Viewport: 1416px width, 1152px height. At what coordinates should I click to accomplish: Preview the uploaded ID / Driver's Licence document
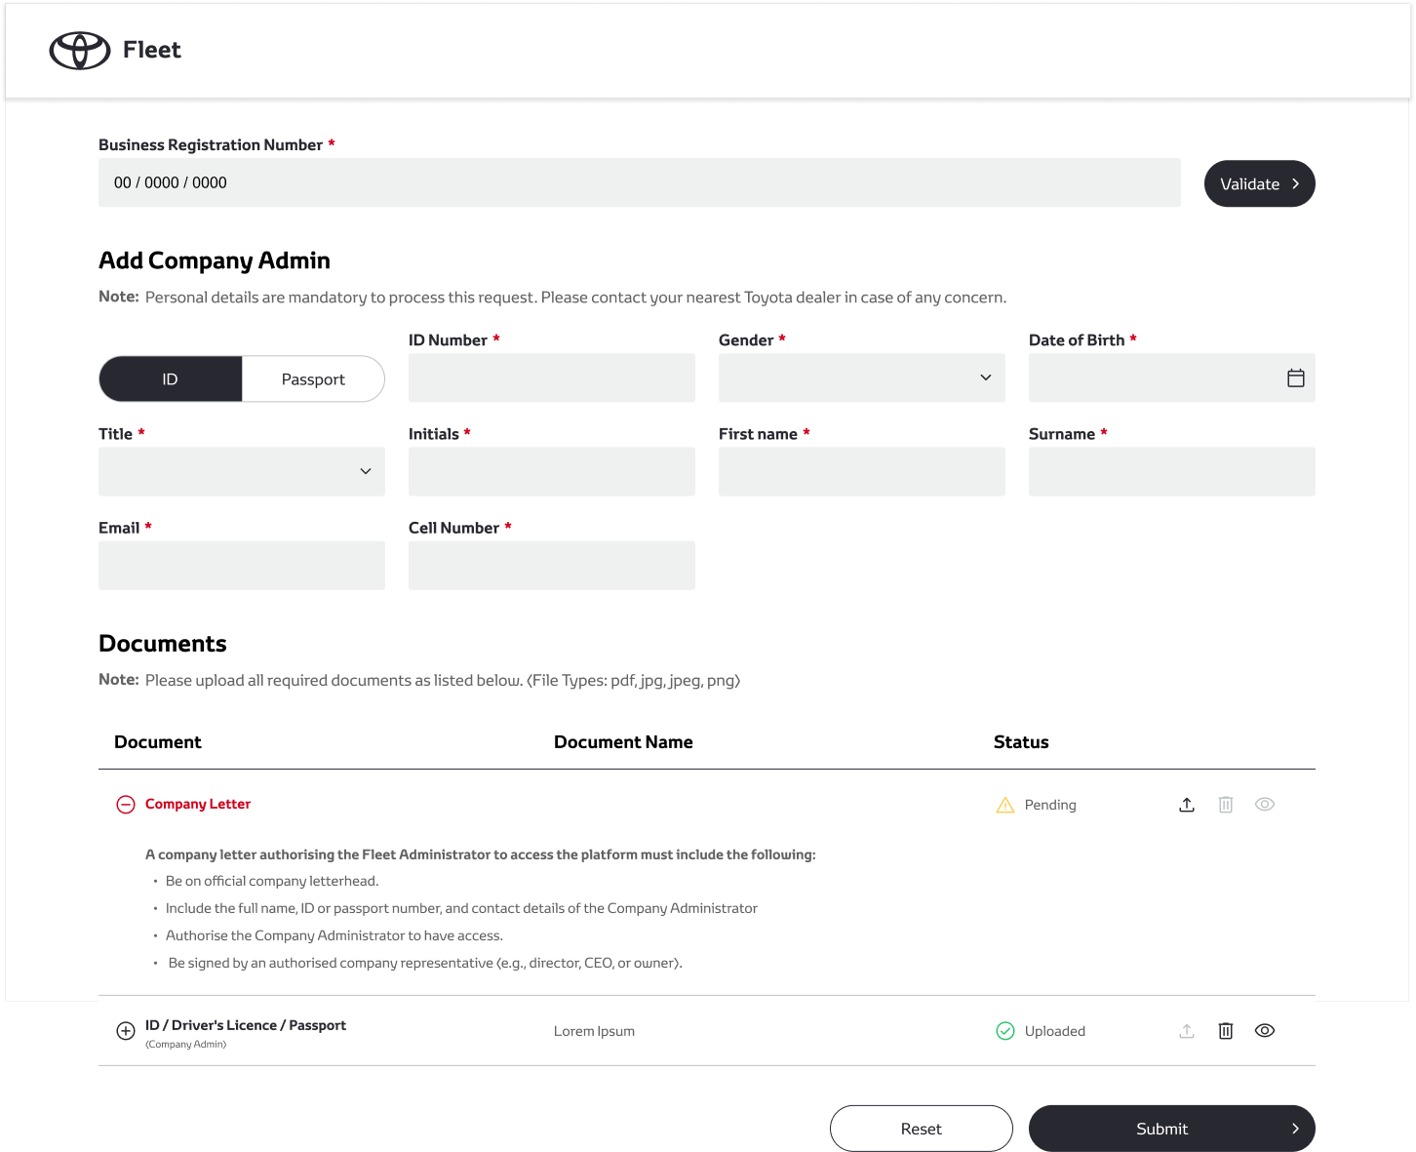1265,1031
